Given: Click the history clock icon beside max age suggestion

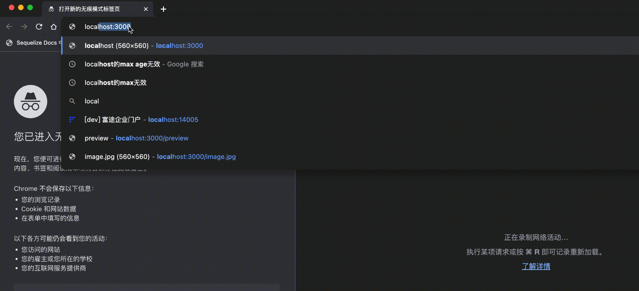Looking at the screenshot, I should (72, 64).
